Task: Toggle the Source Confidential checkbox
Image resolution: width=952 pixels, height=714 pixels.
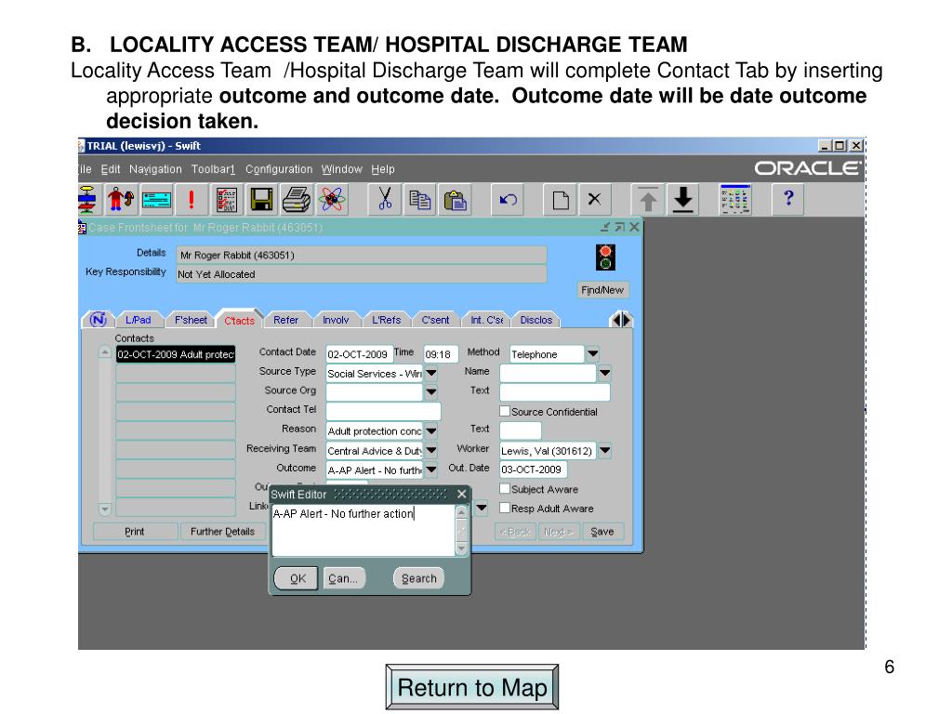Action: point(505,411)
